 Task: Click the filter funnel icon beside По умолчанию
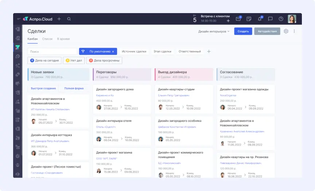click(83, 52)
